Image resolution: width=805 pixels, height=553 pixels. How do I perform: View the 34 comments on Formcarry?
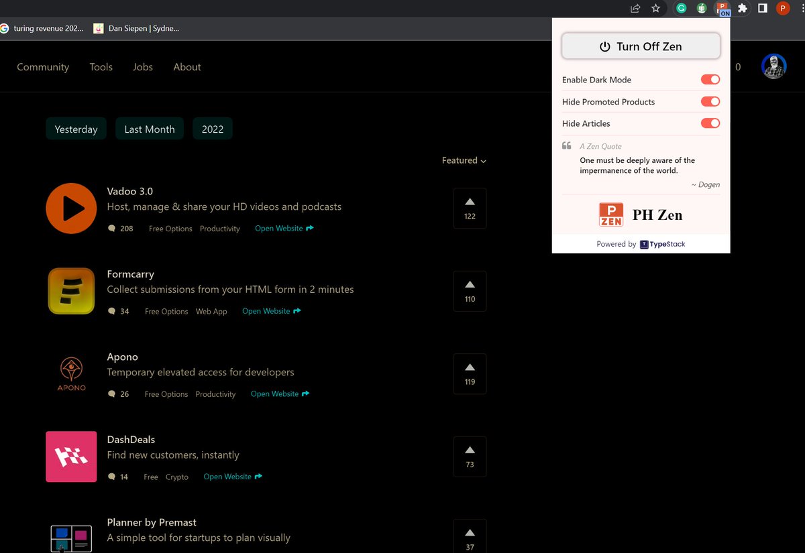pyautogui.click(x=119, y=311)
